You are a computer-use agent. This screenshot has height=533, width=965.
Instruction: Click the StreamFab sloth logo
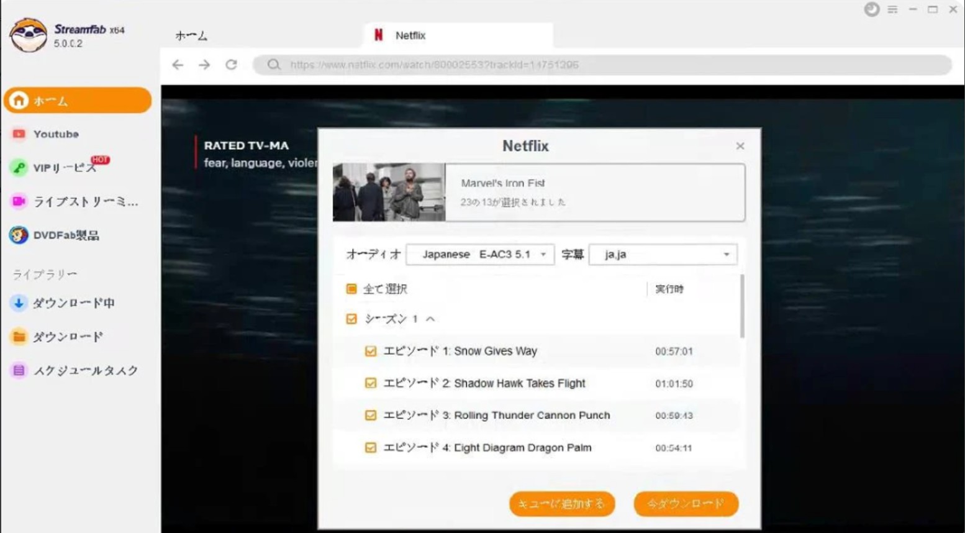click(28, 35)
